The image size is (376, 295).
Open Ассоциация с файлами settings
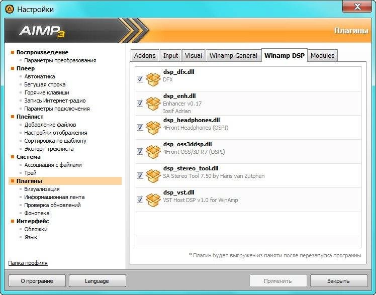53,165
